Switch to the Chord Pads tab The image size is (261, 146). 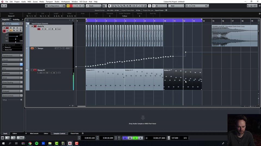[74, 133]
